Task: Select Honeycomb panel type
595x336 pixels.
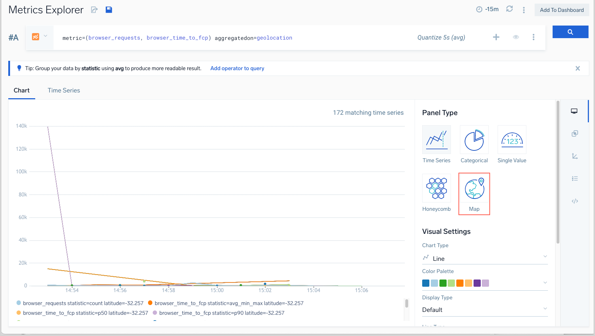Action: click(437, 193)
